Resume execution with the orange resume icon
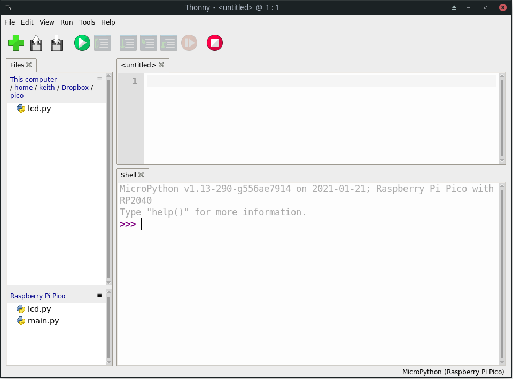This screenshot has height=379, width=513. (x=189, y=43)
